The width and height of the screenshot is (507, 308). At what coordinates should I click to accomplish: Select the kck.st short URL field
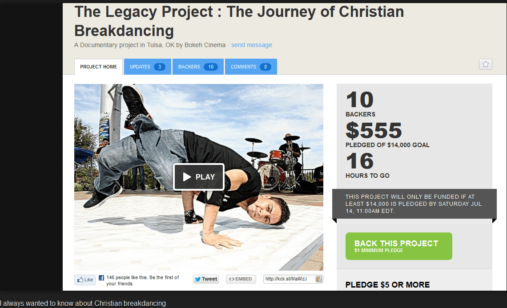(x=290, y=279)
